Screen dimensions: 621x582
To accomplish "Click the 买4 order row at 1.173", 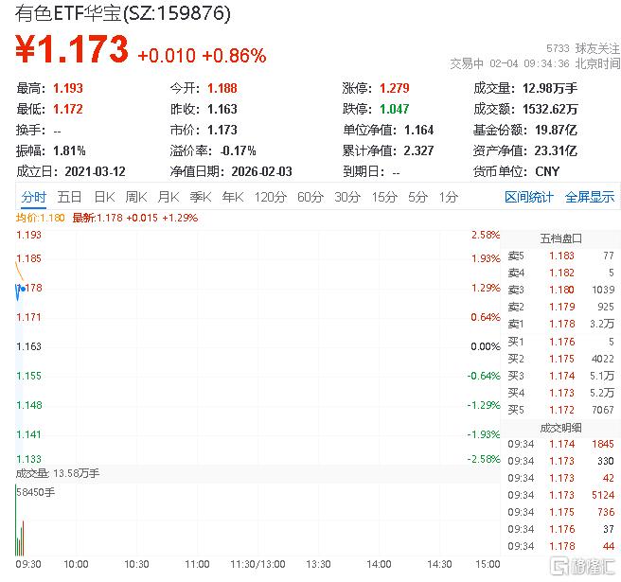I will tap(560, 393).
